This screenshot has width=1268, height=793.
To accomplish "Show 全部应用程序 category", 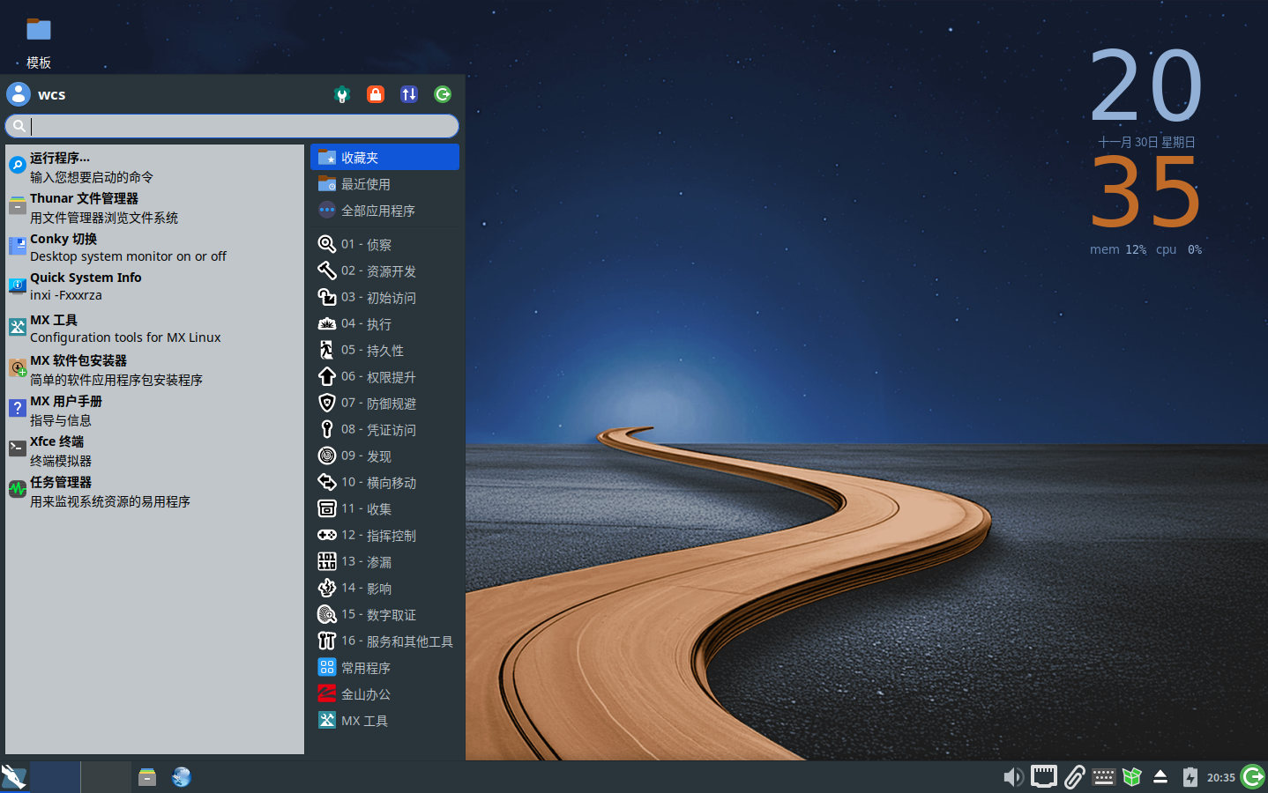I will 384,210.
